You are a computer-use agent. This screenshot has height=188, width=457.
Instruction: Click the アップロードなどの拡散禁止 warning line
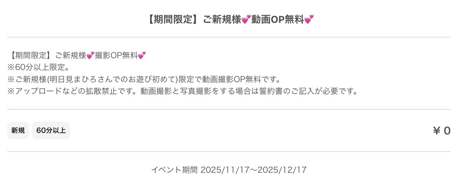point(182,91)
